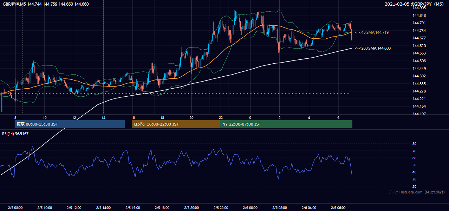Click the 2/6 04:00 date label
Screen dimensions: 449x211
309,208
